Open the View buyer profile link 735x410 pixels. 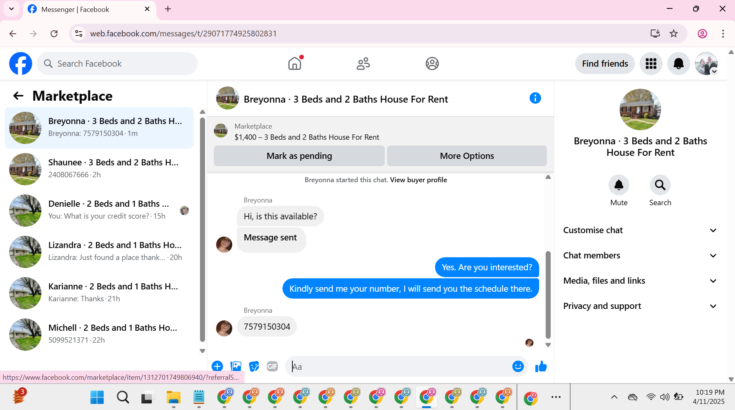[418, 180]
